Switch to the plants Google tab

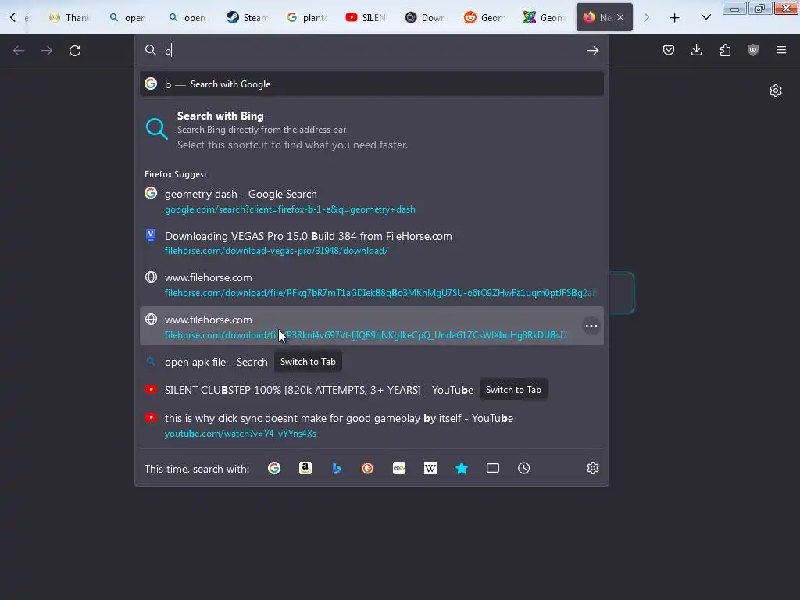point(306,17)
